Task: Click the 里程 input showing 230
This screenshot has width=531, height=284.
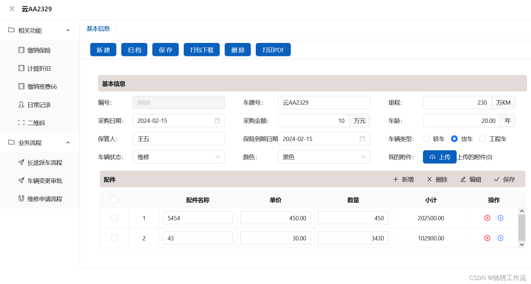Action: point(457,102)
